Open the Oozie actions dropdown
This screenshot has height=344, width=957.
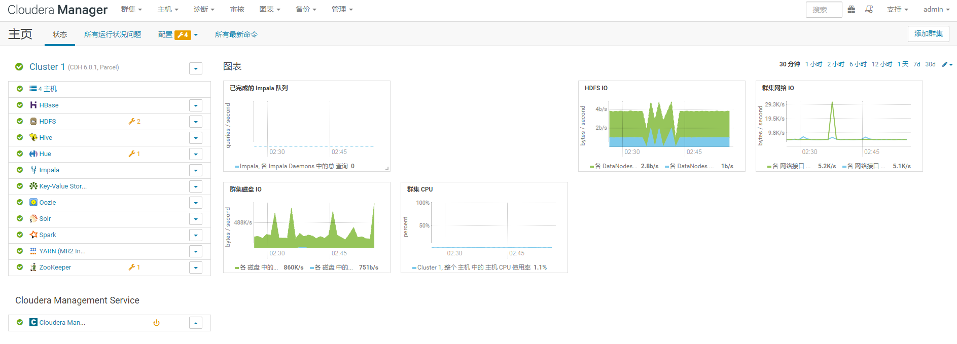196,203
